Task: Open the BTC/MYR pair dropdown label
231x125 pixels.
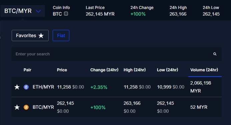Action: point(18,11)
